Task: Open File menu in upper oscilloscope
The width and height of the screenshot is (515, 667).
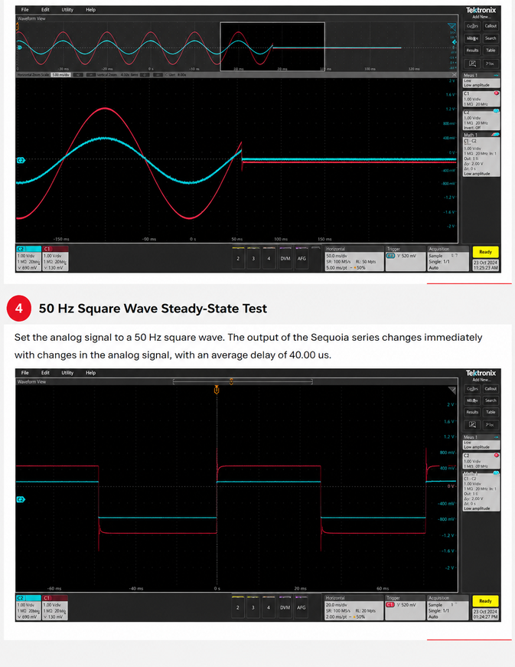Action: (25, 9)
